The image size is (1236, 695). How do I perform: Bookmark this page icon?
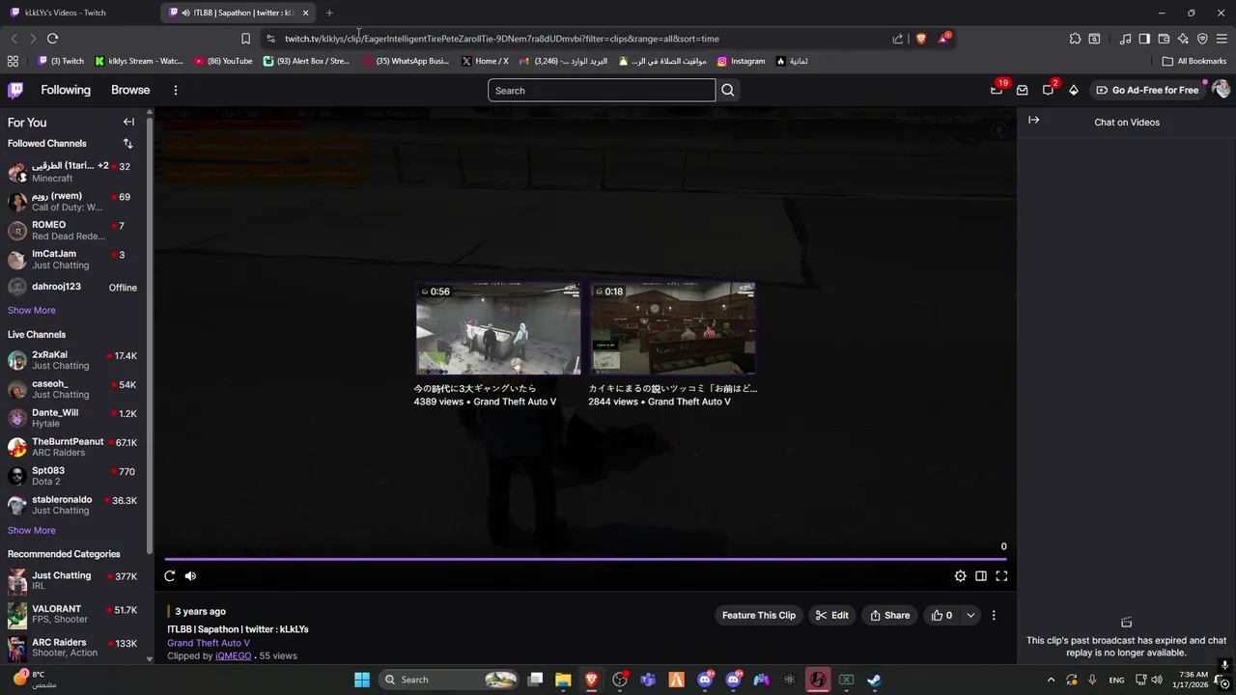245,39
